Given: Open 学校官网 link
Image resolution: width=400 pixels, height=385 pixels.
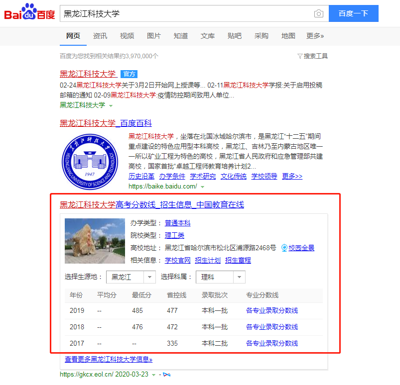Looking at the screenshot, I should (x=177, y=260).
